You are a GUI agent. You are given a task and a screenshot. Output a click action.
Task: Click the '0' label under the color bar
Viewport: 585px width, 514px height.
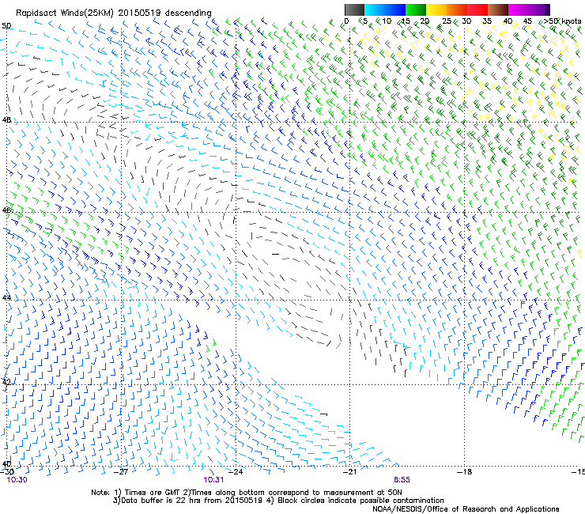[346, 21]
